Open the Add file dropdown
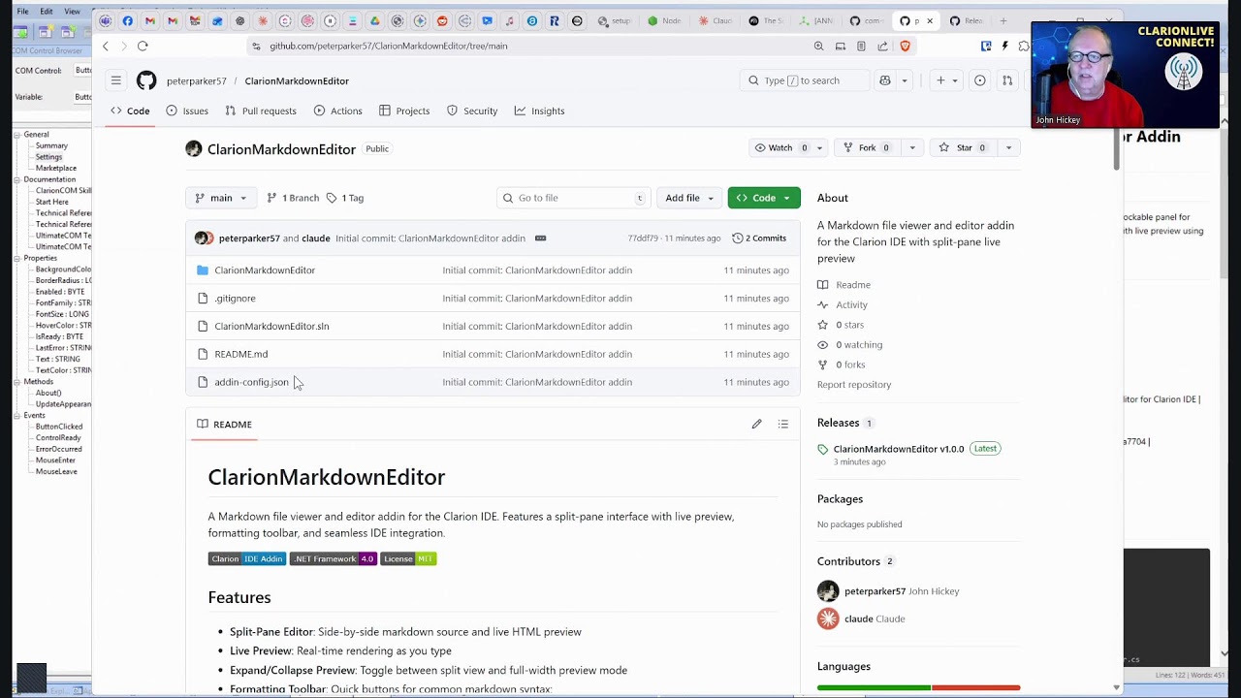 689,198
